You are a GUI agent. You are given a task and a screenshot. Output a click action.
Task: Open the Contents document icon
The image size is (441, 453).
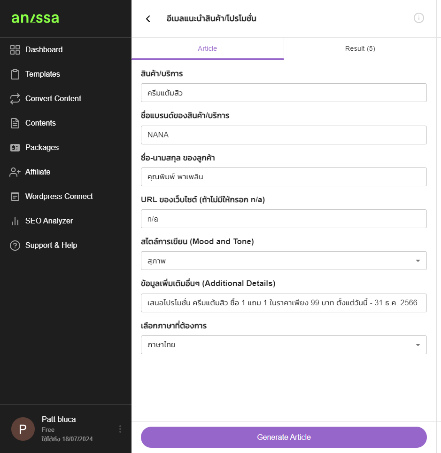[15, 123]
